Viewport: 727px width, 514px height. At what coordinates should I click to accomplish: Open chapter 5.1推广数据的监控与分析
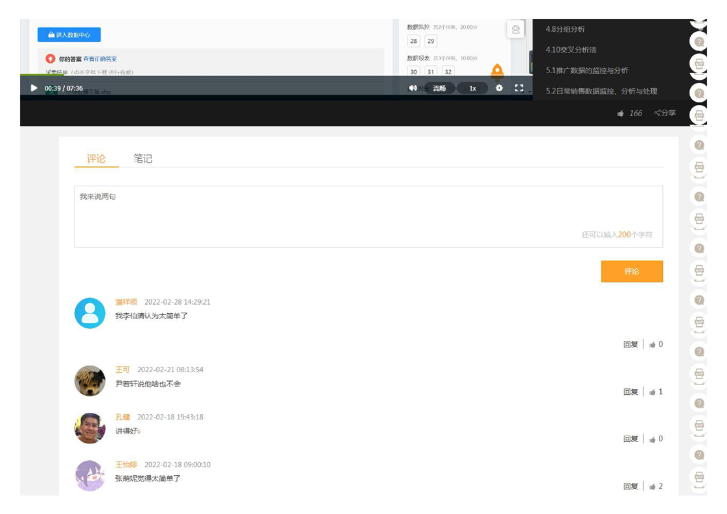[x=587, y=71]
